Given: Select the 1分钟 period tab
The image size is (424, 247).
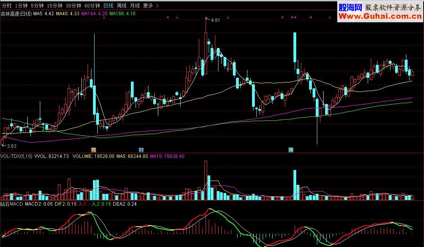Looking at the screenshot, I should click(x=21, y=5).
